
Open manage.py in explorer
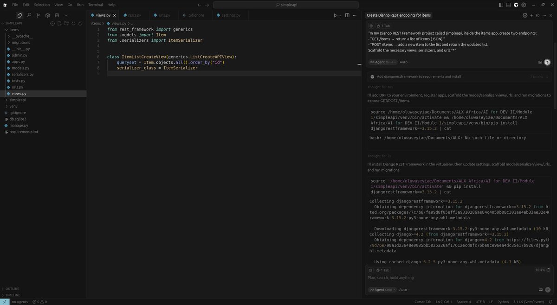coord(19,125)
